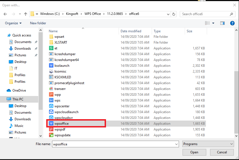Click the Search office6 field
Viewport: 239px width, 160px height.
pos(207,14)
